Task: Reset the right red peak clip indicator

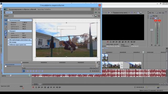Action: point(159,21)
